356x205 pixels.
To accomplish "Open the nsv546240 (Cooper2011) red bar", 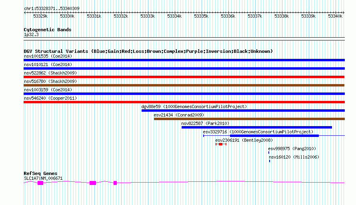I will [x=184, y=102].
